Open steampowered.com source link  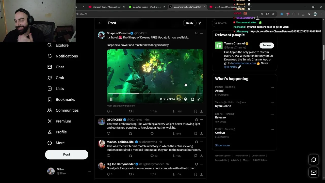[121, 106]
